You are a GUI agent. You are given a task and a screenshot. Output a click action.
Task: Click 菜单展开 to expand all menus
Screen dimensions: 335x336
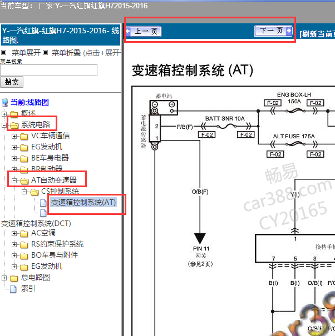click(x=26, y=53)
